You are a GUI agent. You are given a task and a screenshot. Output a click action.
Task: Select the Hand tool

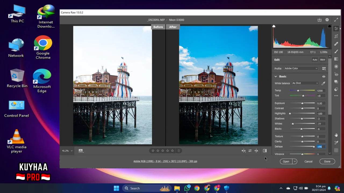336,135
